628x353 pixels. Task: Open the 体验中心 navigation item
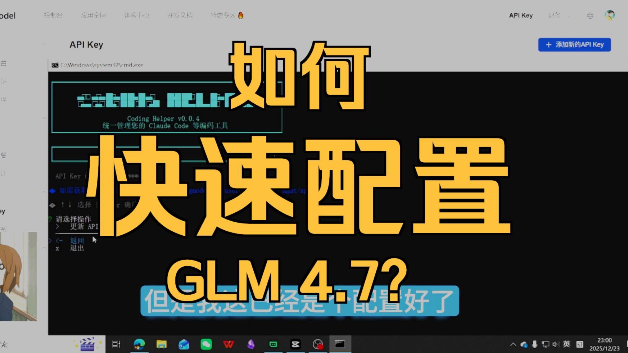click(136, 15)
